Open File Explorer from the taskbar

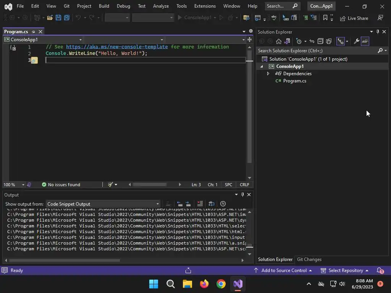tap(187, 284)
